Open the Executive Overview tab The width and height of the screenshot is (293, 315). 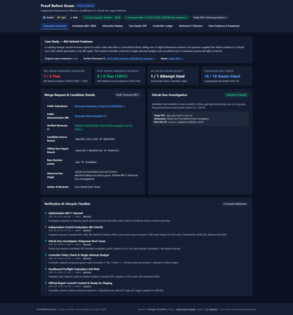(55, 26)
